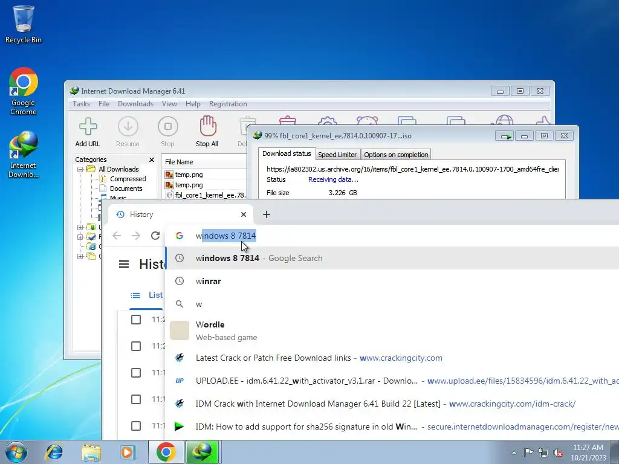Select the second temp.png file row
Screen dimensions: 619x464
point(206,185)
